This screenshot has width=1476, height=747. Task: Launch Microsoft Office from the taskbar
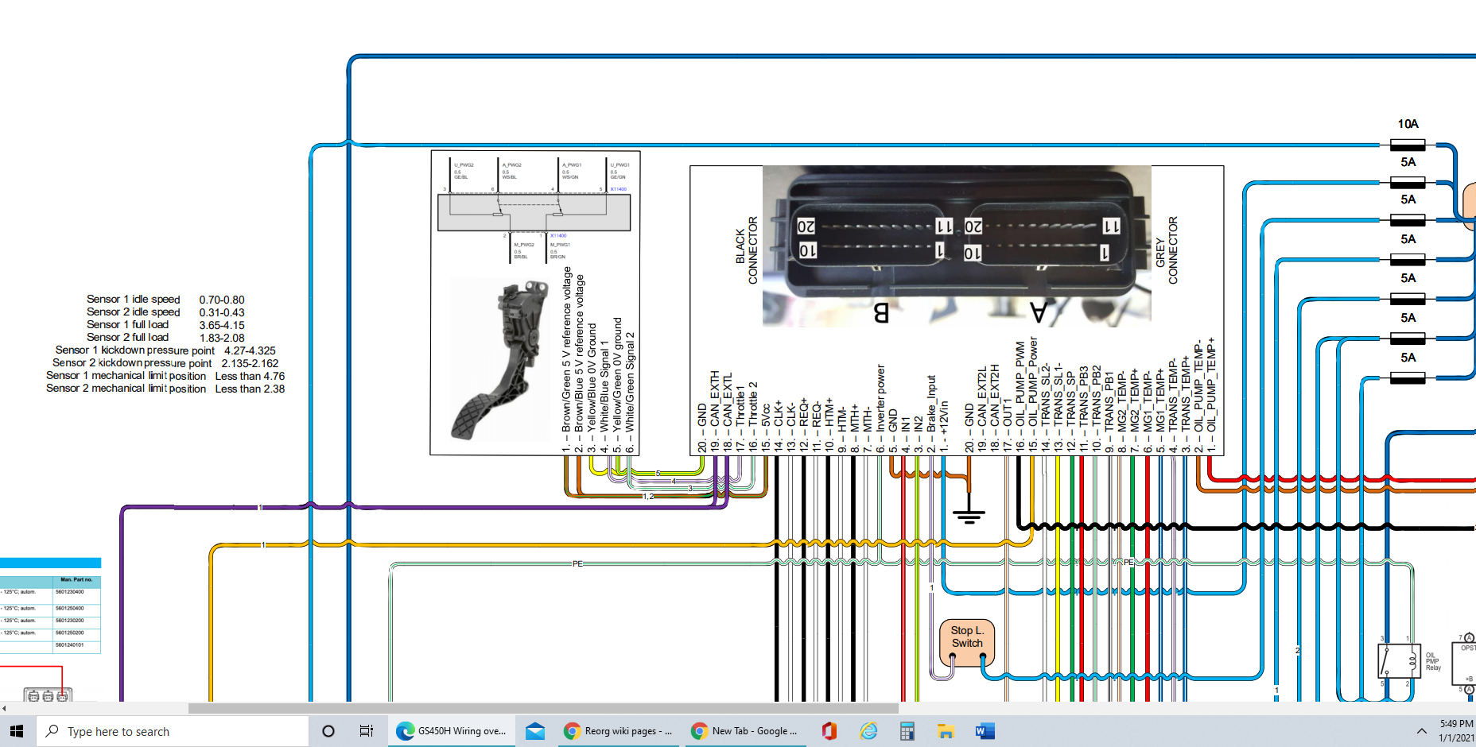click(829, 731)
